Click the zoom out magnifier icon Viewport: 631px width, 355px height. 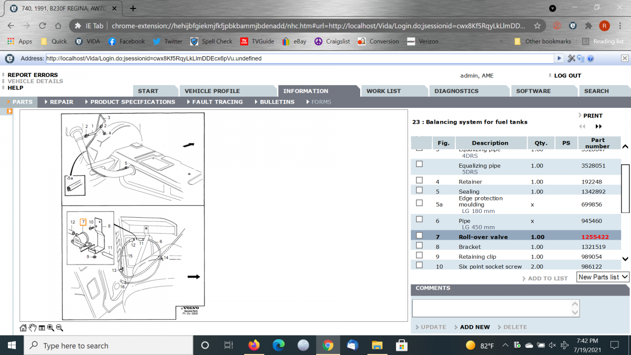(59, 328)
